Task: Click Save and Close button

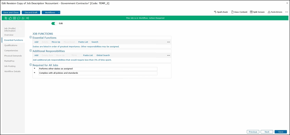Action: [11, 13]
